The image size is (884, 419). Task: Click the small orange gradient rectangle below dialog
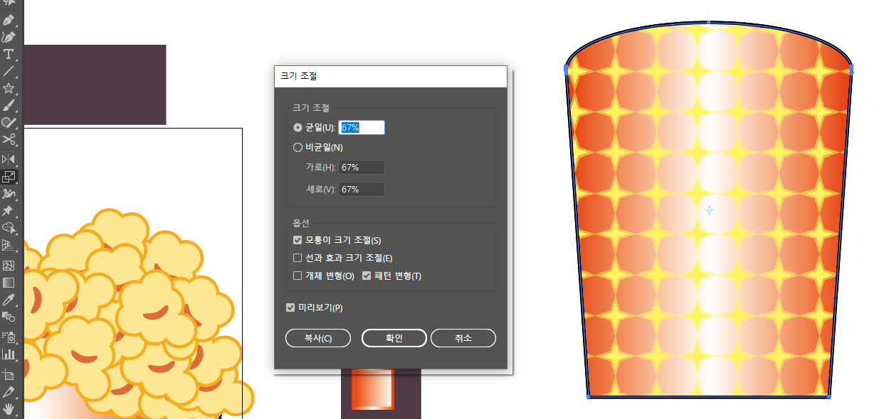pos(374,389)
